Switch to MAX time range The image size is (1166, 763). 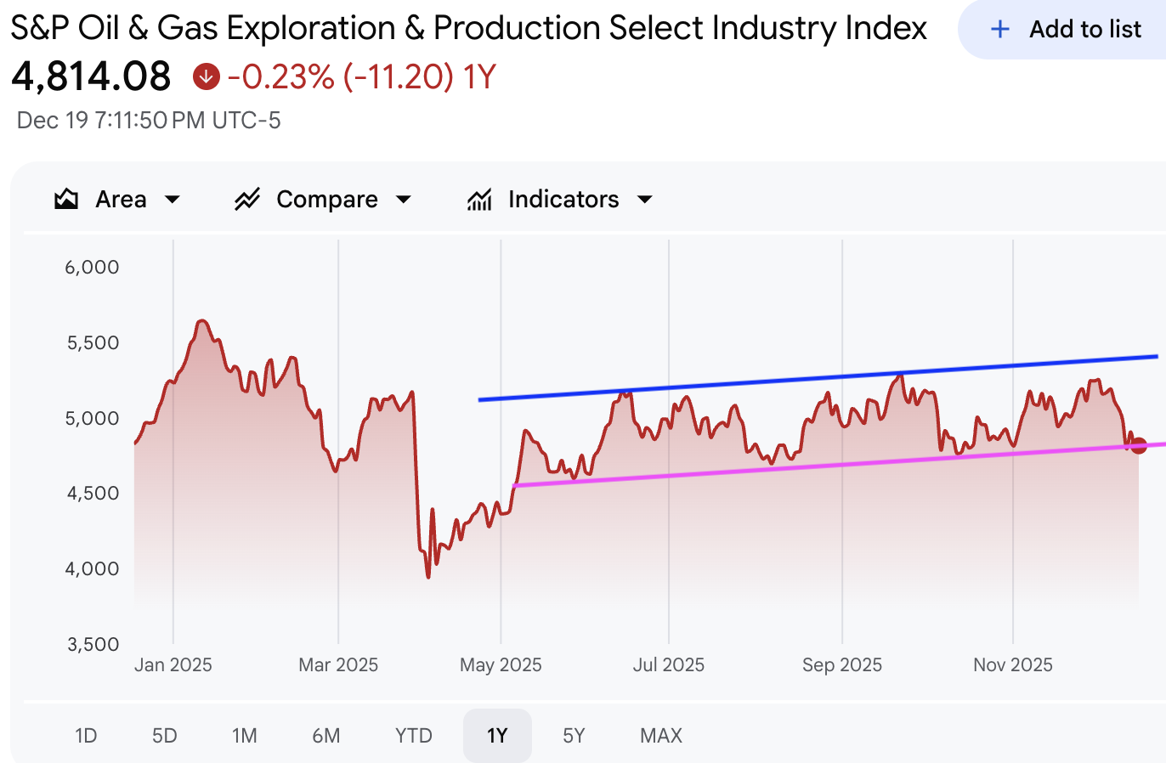[661, 736]
